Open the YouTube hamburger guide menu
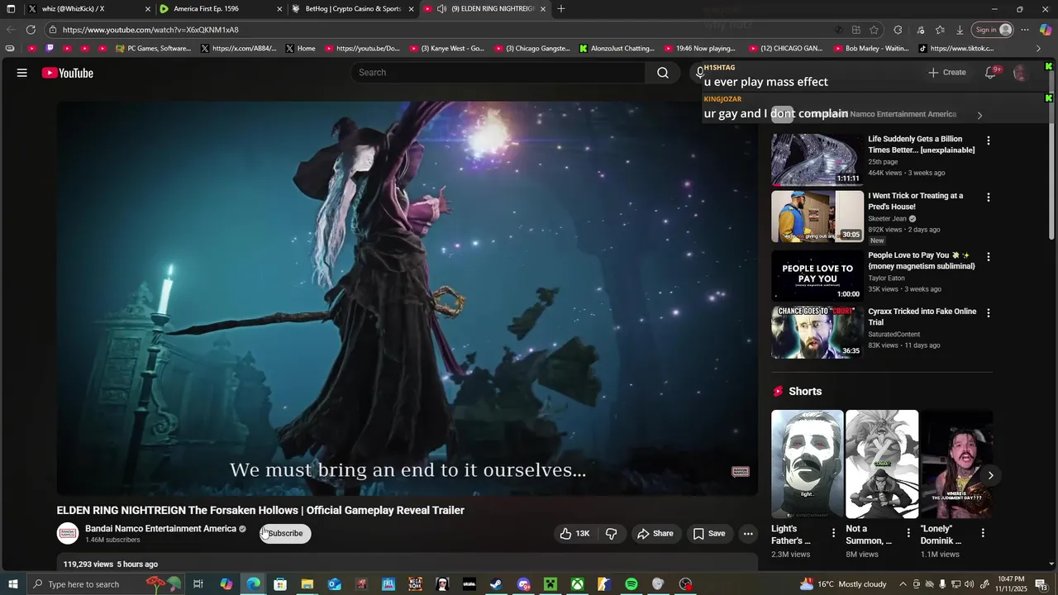 click(x=22, y=73)
